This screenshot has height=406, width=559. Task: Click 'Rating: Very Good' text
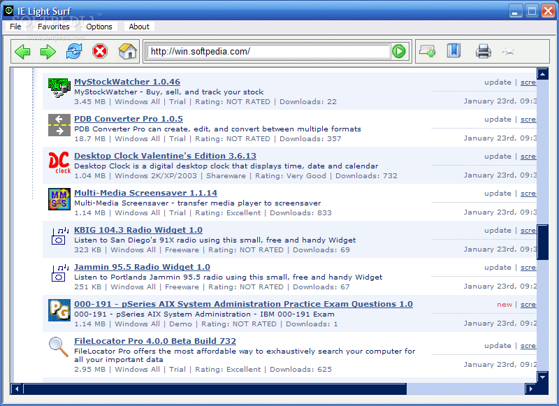(291, 175)
